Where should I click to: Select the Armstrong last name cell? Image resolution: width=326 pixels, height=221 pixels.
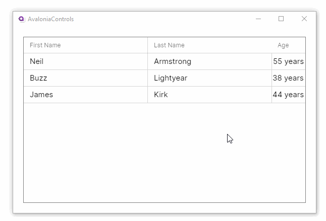tap(173, 61)
